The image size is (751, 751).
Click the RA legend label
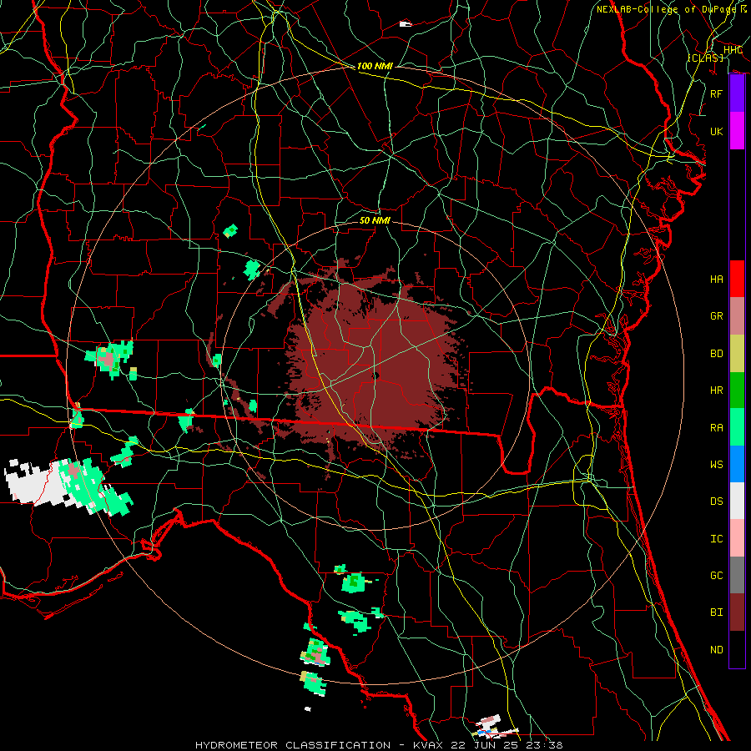point(716,428)
